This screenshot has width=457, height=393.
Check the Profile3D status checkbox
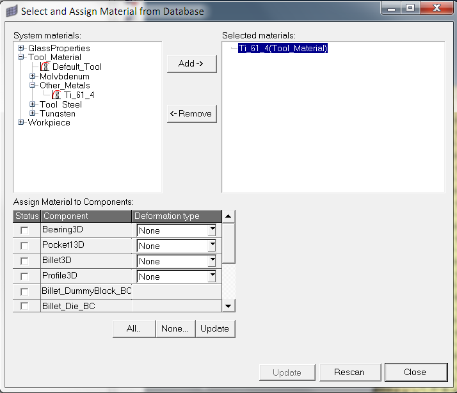[24, 276]
